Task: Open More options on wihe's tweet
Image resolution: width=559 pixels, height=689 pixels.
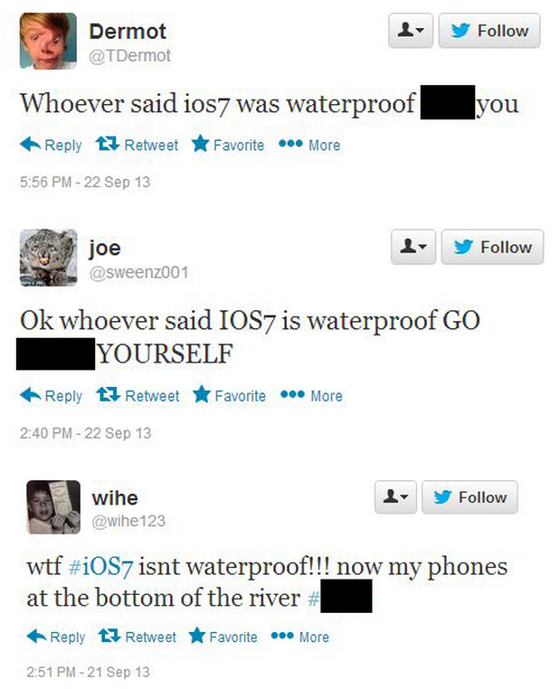Action: coord(300,637)
